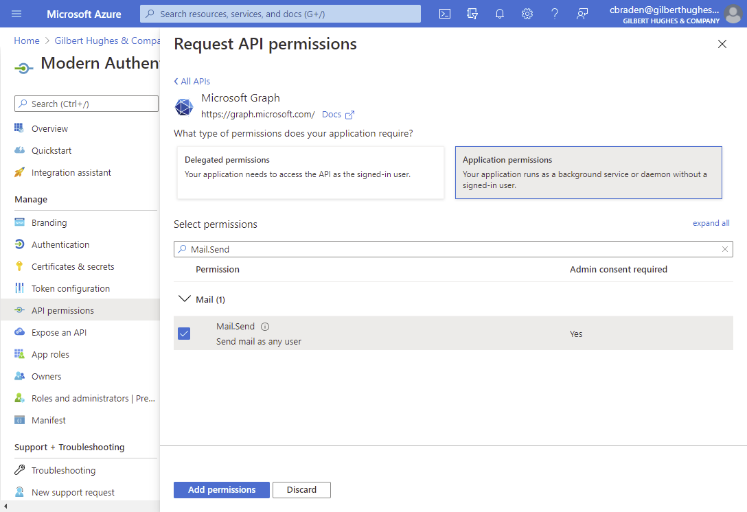Open the hamburger portal menu
Screen dimensions: 747x512
click(16, 14)
